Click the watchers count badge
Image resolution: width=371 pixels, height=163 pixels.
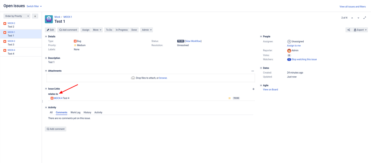click(289, 60)
